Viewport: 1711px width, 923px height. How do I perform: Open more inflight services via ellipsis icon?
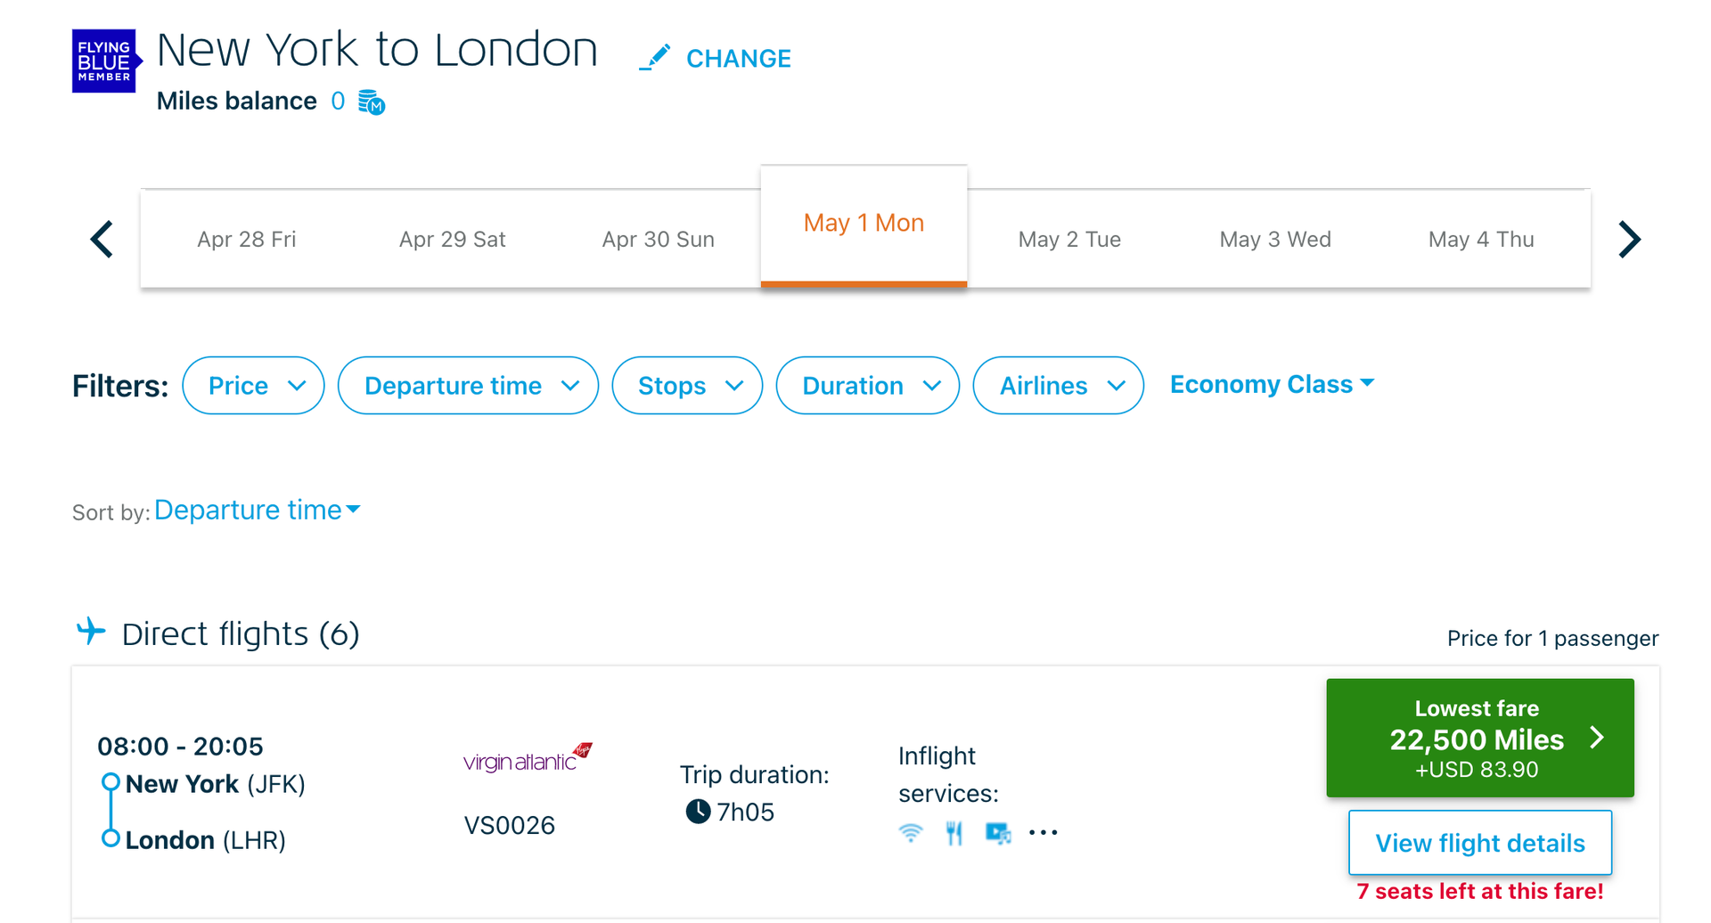[x=1043, y=832]
